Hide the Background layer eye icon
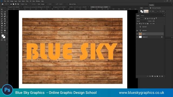Screen dimensions: 173x97 point(137,37)
